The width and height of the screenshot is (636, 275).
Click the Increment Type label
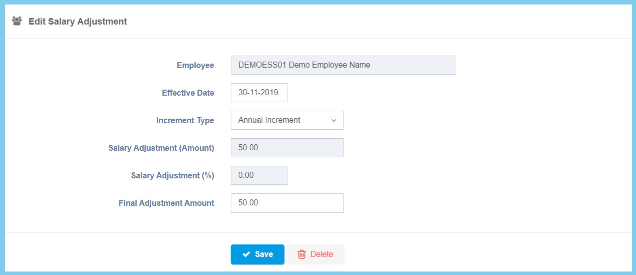(x=185, y=121)
